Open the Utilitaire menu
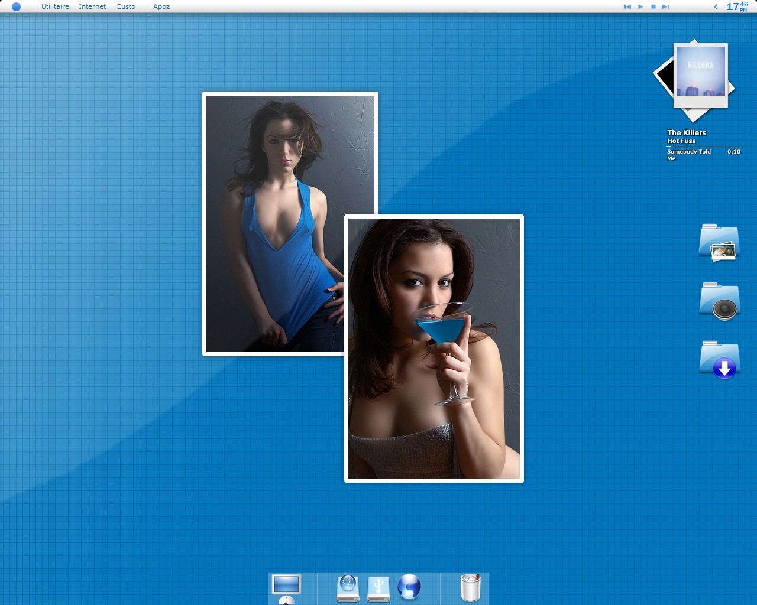This screenshot has width=757, height=605. pyautogui.click(x=55, y=6)
